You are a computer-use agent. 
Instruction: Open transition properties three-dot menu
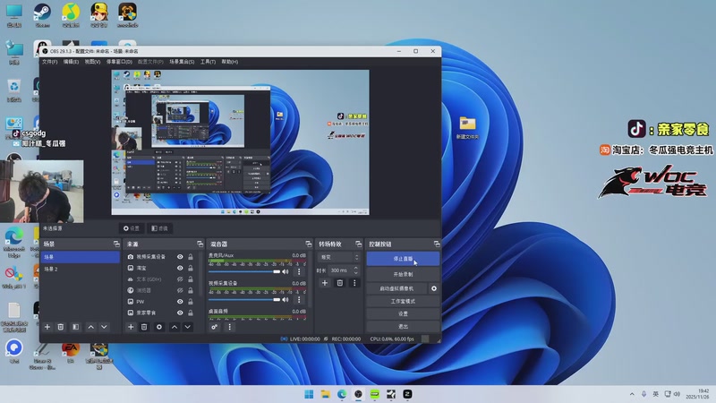point(354,283)
